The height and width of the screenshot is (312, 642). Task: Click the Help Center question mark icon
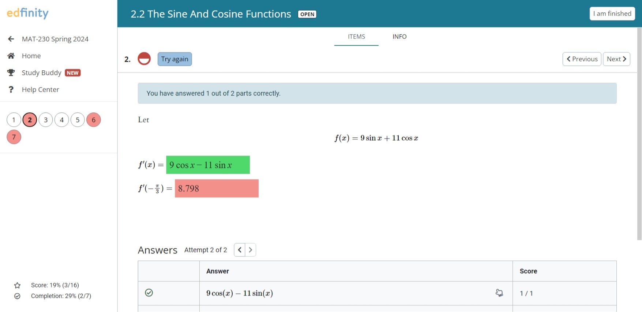[x=11, y=89]
